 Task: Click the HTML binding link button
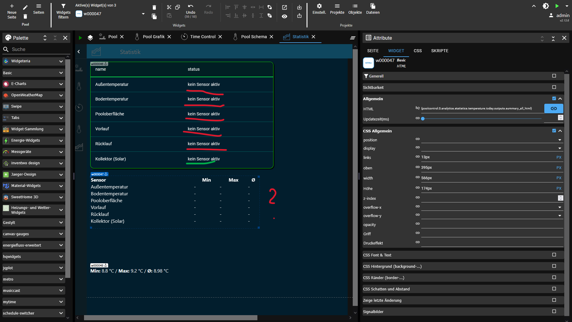coord(554,109)
